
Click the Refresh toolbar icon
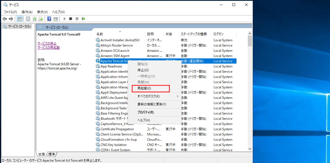[34, 19]
